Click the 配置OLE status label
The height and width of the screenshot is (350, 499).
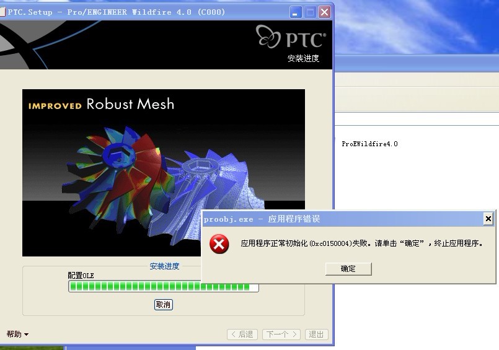81,275
